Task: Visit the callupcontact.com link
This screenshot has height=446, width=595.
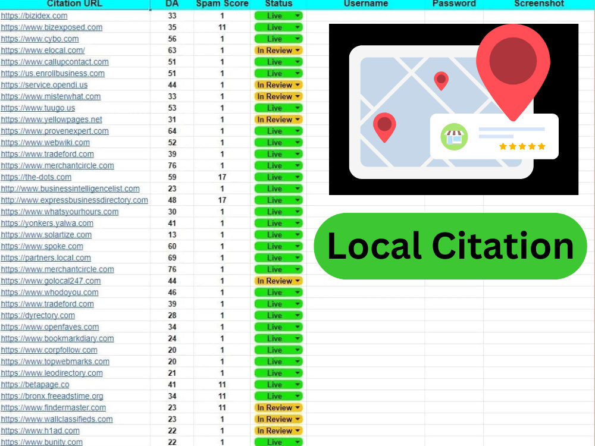Action: pos(55,62)
